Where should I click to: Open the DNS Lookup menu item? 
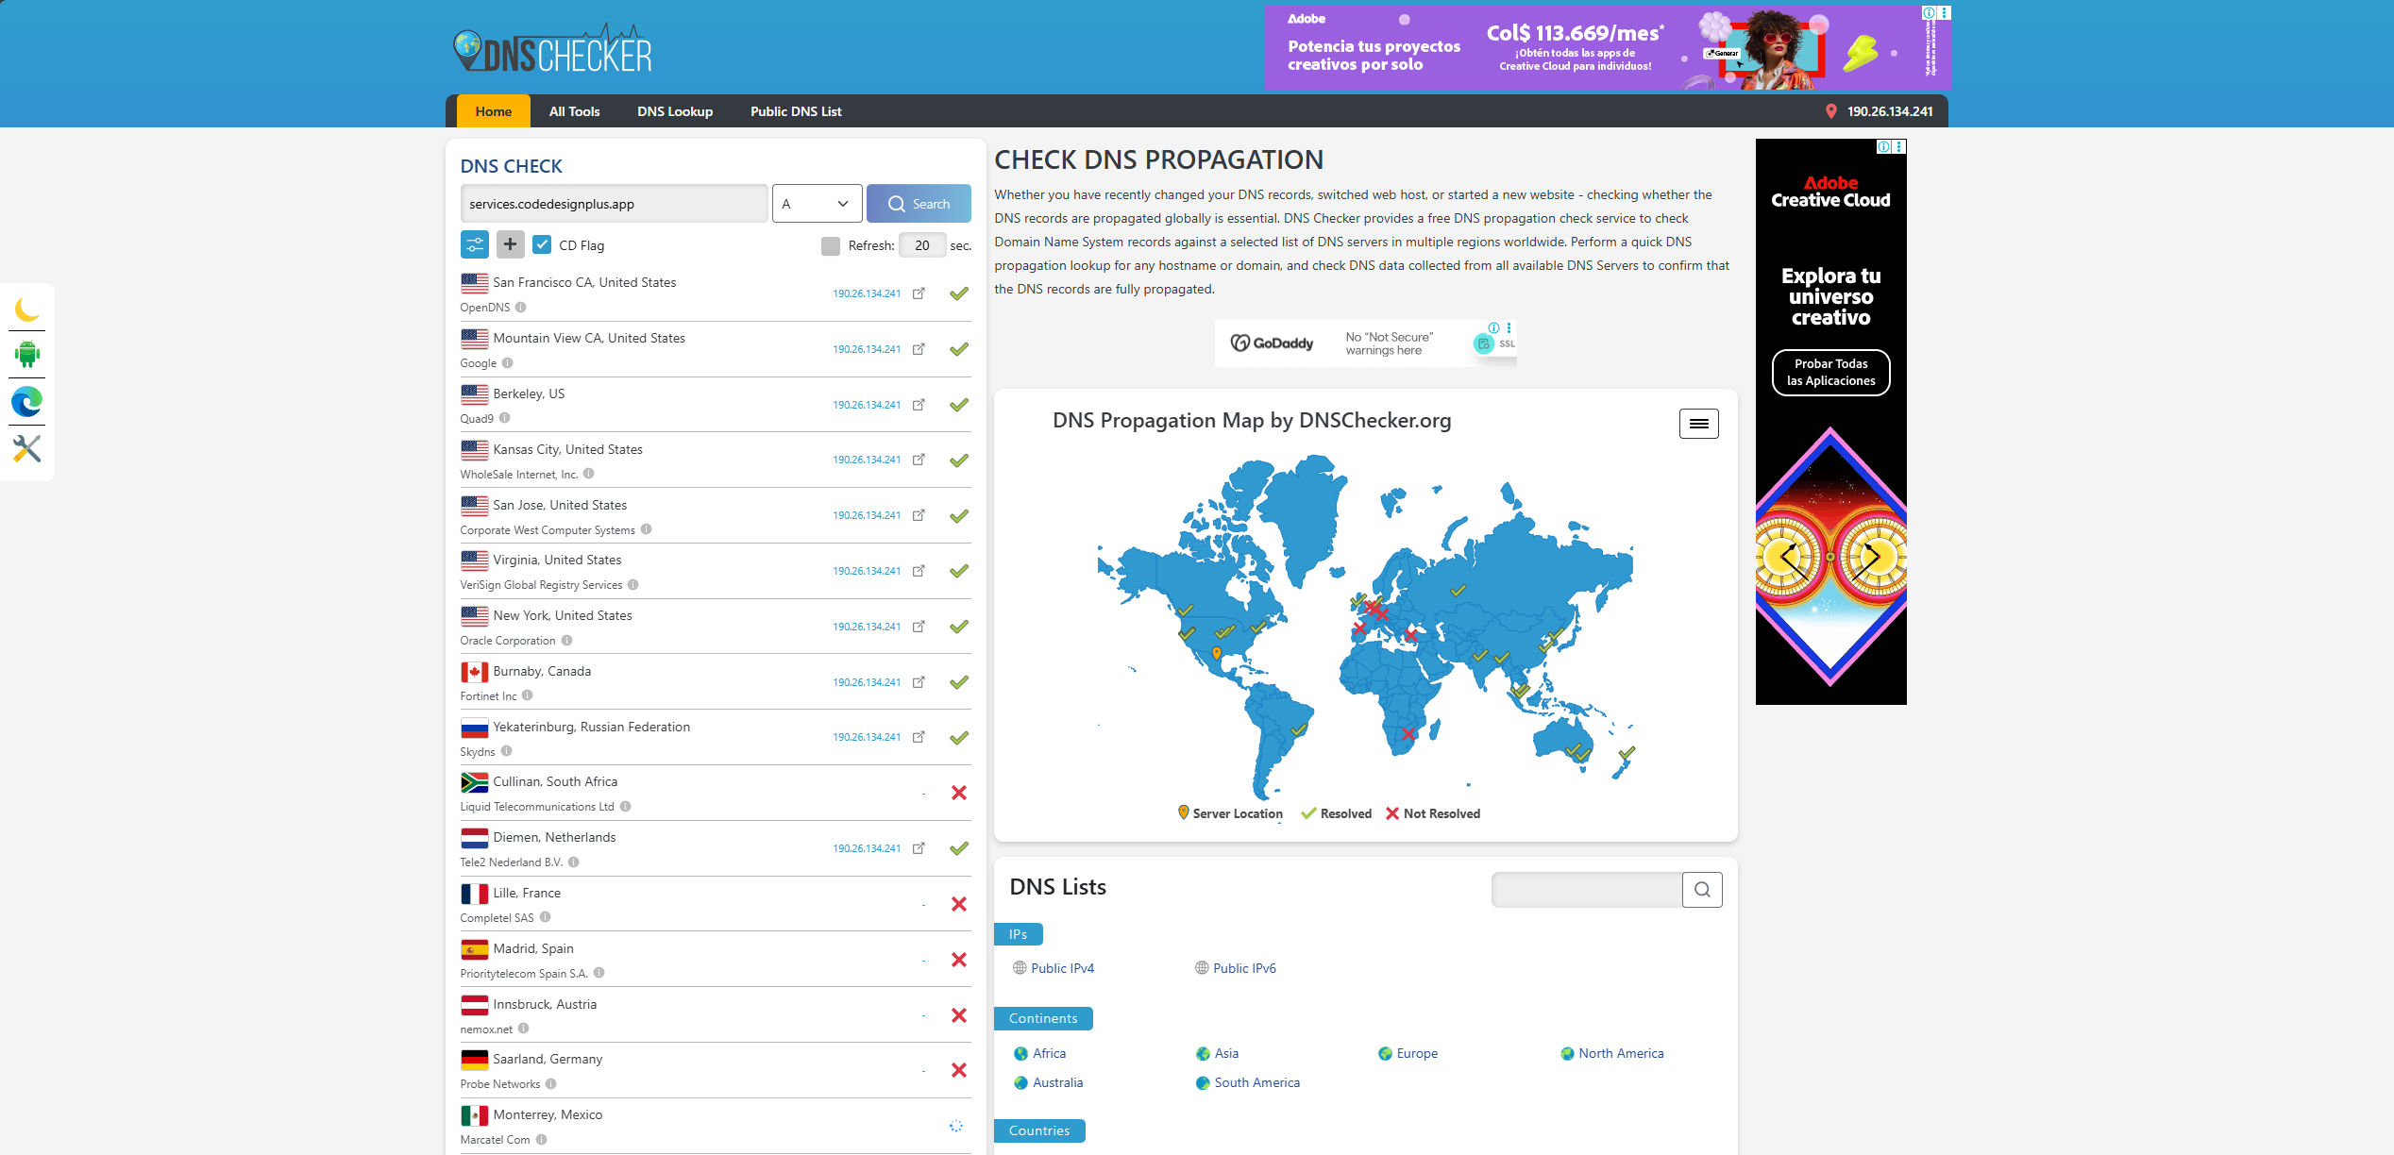675,111
